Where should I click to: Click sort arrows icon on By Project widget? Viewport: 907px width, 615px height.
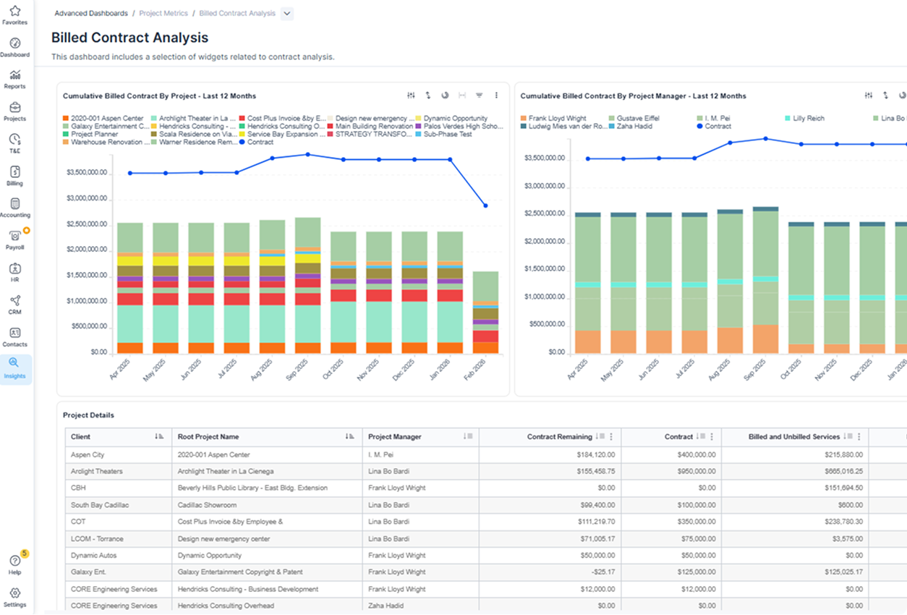(428, 96)
